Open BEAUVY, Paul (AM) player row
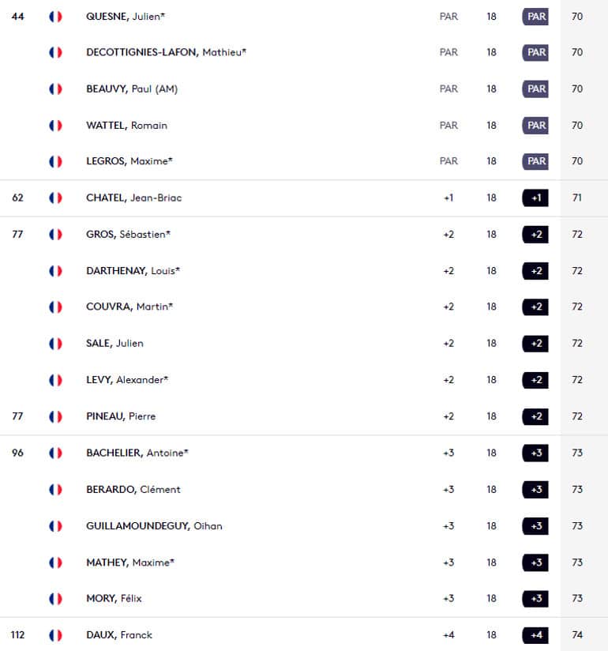608x651 pixels. click(132, 88)
